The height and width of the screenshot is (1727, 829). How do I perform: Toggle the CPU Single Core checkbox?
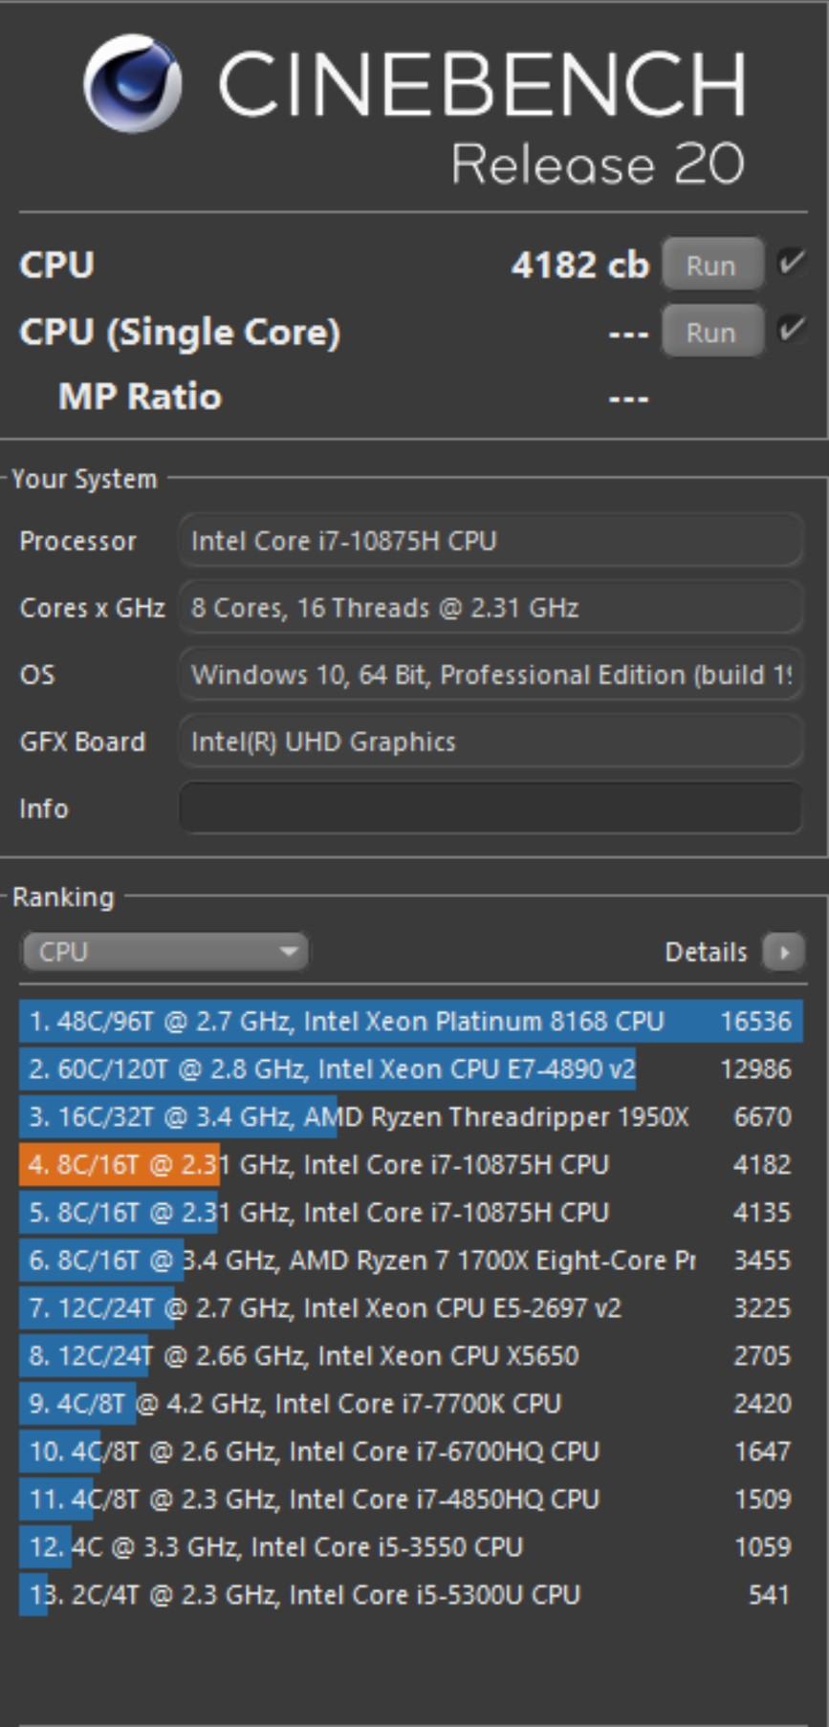coord(790,331)
